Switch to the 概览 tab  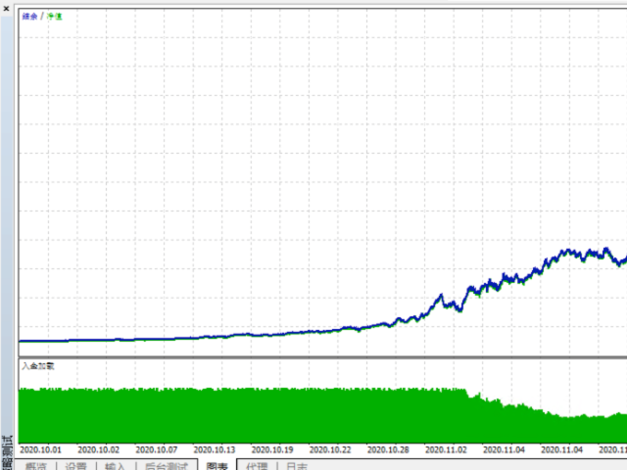(35, 466)
